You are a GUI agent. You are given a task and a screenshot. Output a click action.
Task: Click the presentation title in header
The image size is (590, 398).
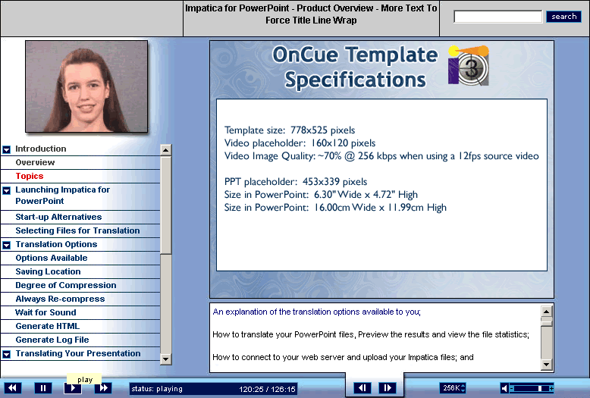coord(311,14)
